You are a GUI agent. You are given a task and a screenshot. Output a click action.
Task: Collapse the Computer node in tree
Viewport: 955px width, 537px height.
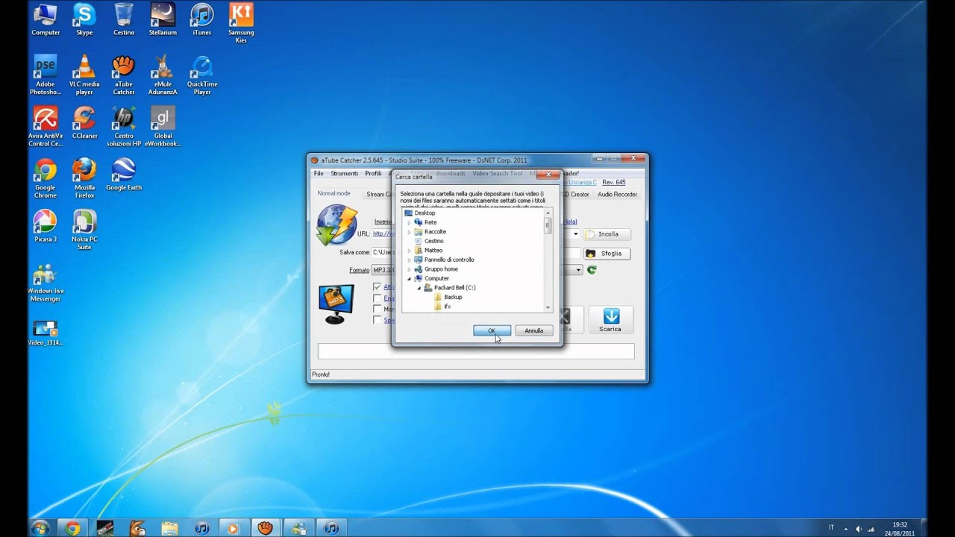[x=409, y=278]
